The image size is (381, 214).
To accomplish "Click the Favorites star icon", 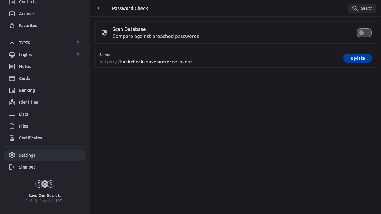I will click(12, 26).
